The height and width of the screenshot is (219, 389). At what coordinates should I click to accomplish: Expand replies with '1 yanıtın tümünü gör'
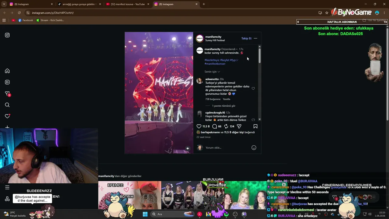pos(224,106)
